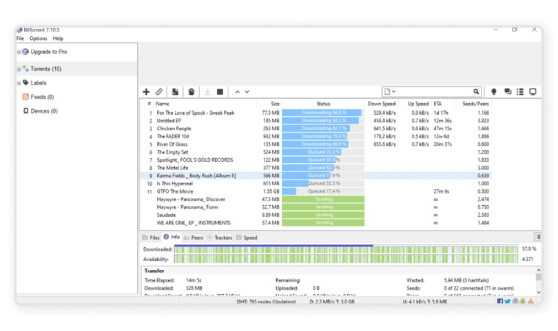Screen dimensions: 558x331
Task: Select The Empty Set torrent row
Action: click(x=315, y=152)
